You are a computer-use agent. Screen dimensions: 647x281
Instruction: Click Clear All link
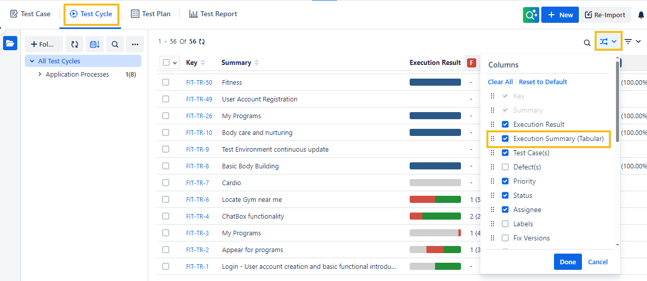(x=500, y=82)
